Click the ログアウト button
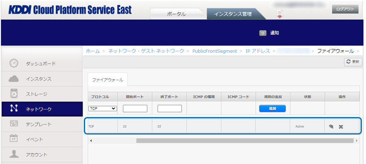366x164 pixels. pyautogui.click(x=345, y=10)
